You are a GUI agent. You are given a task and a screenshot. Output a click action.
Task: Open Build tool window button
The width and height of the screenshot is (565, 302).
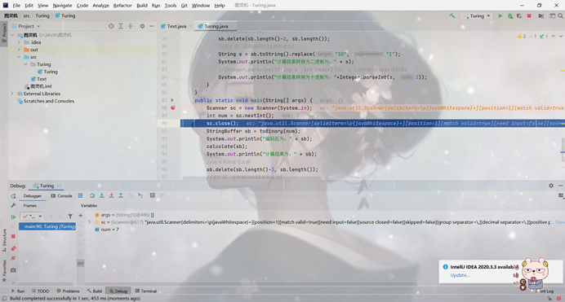tap(95, 291)
